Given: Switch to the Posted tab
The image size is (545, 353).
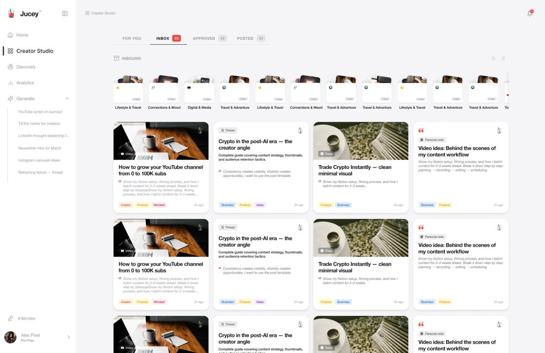Looking at the screenshot, I should [x=251, y=38].
